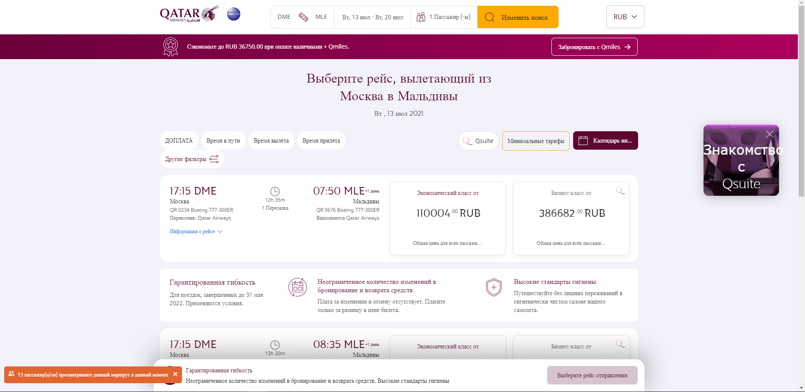This screenshot has height=392, width=805.
Task: Click Qsuite icon on second flight business card
Action: click(620, 344)
